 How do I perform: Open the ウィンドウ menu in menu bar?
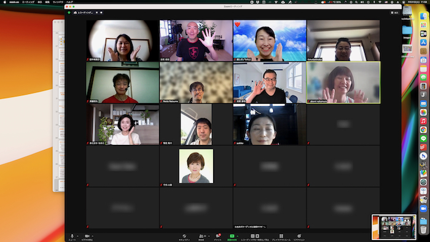coord(58,2)
